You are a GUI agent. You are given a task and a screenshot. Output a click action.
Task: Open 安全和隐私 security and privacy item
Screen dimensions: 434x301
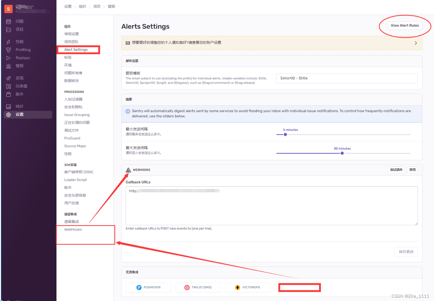tap(73, 107)
